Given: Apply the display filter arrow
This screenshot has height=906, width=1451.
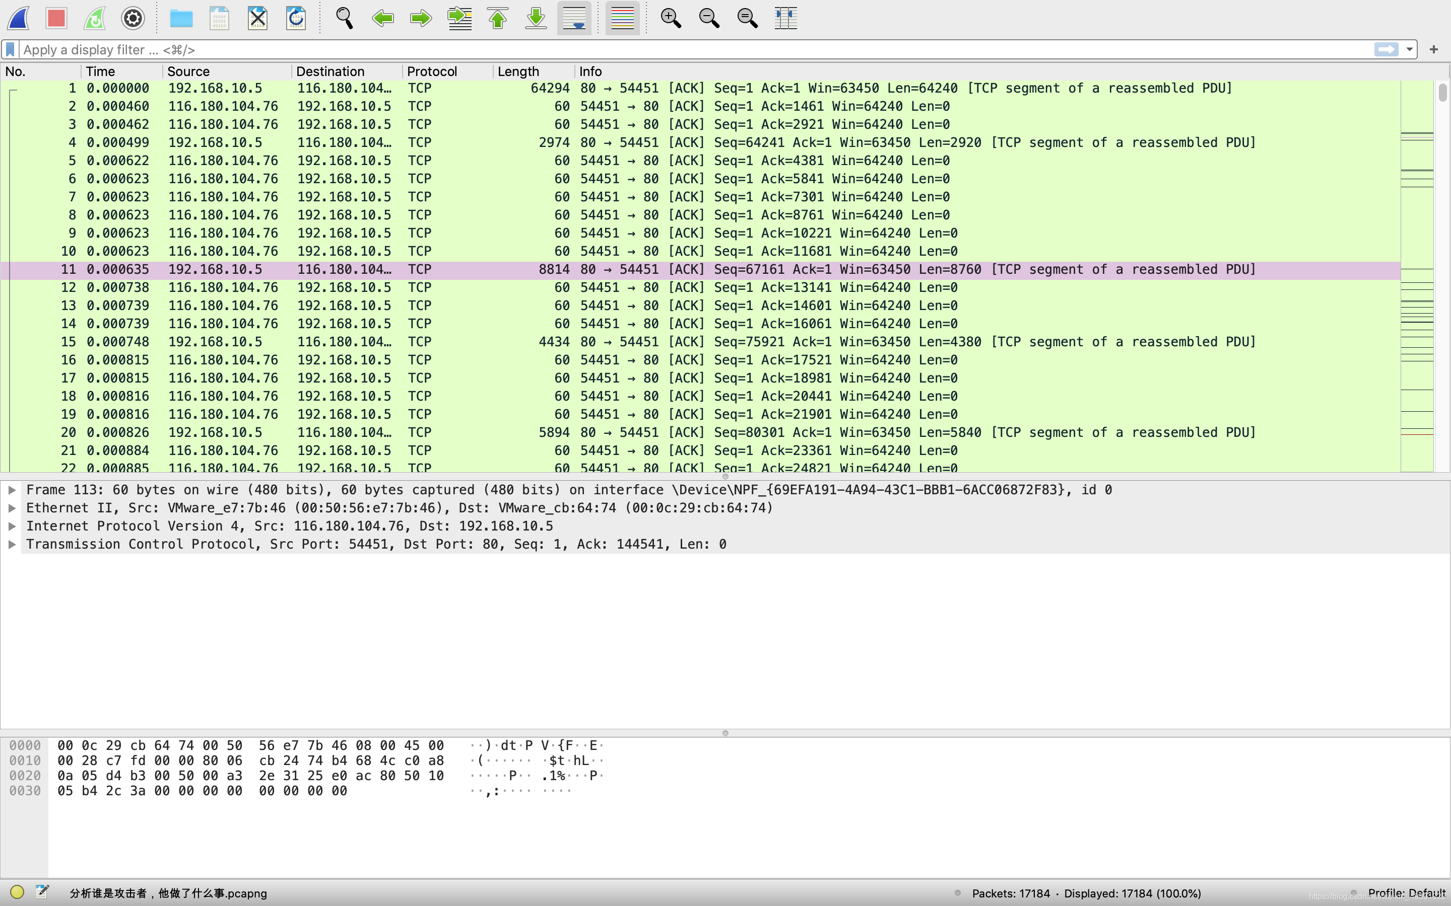Looking at the screenshot, I should click(1386, 49).
